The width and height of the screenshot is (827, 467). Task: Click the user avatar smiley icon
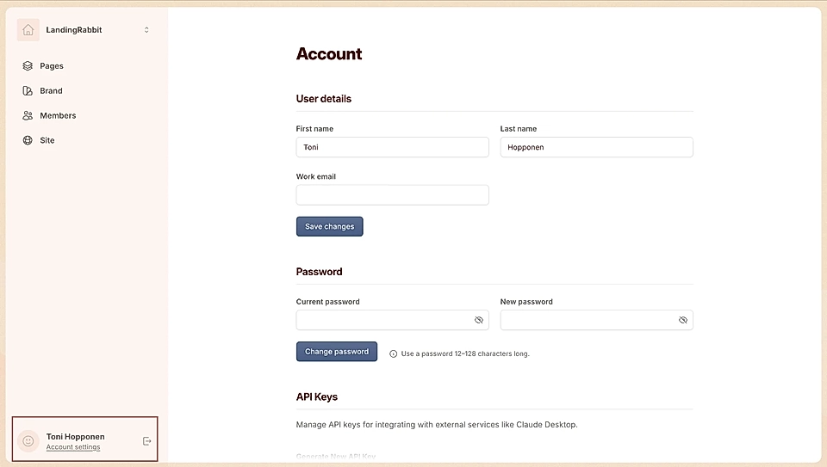[x=28, y=441]
